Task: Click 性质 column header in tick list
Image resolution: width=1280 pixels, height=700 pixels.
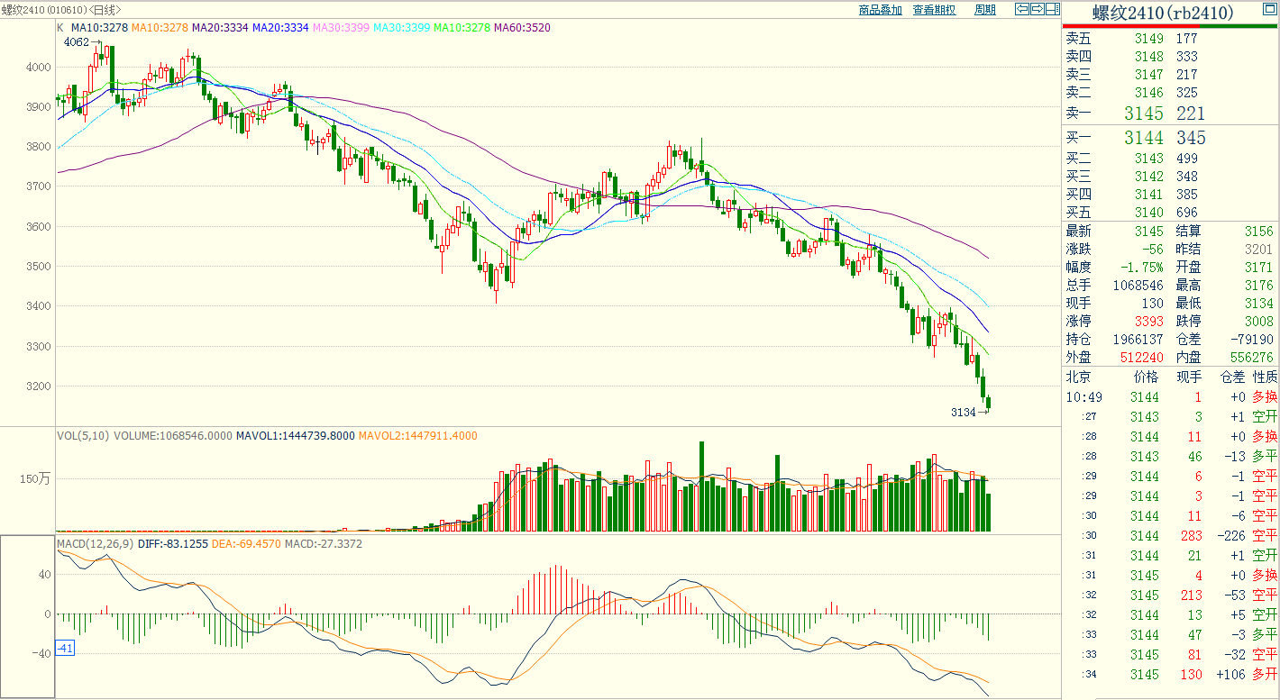Action: pyautogui.click(x=1265, y=377)
